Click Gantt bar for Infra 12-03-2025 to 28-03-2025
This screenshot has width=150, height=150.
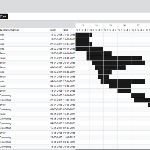[x=82, y=40]
